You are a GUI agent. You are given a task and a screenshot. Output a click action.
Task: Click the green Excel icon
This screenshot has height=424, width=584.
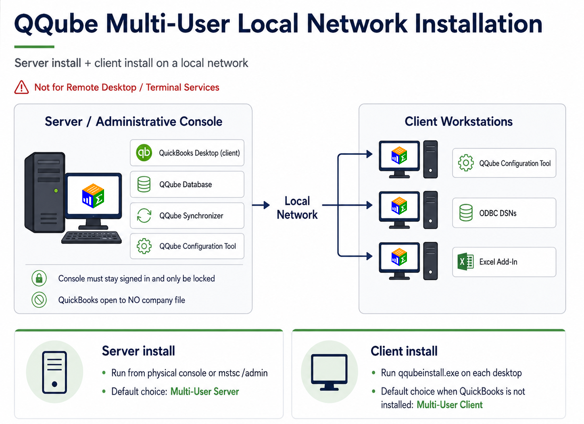pyautogui.click(x=465, y=262)
